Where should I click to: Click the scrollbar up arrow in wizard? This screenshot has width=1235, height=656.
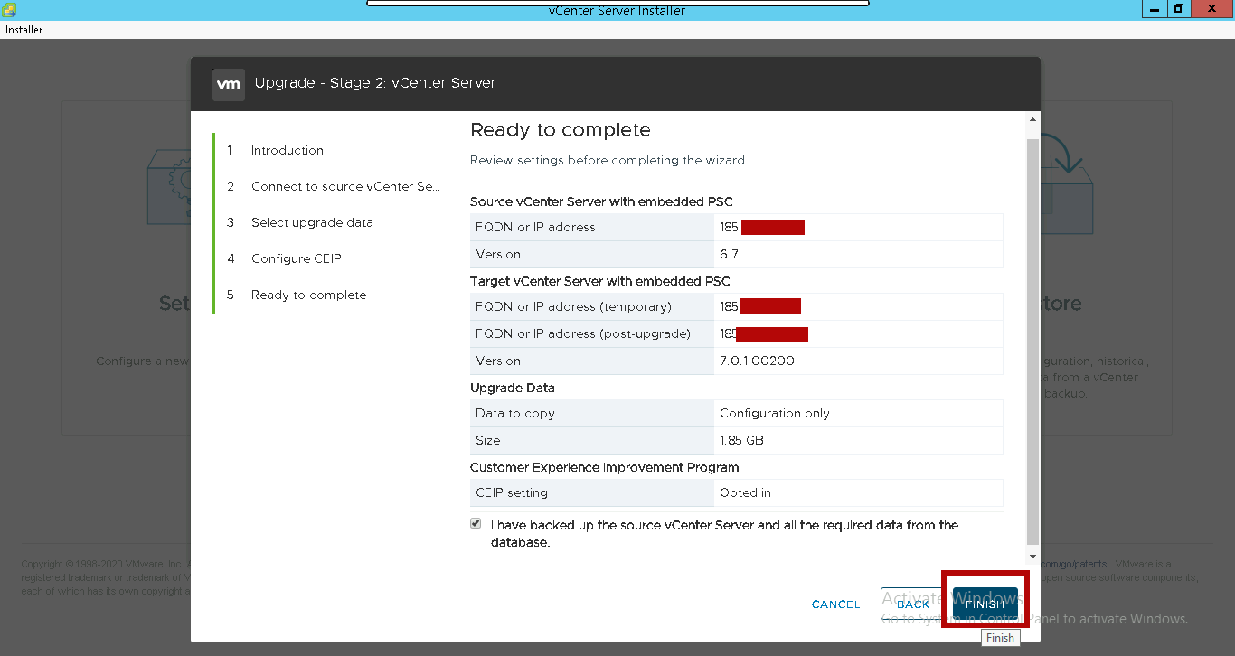[1032, 119]
